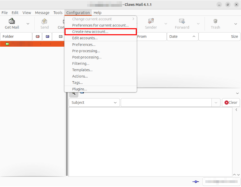Open the Tools menu
This screenshot has height=187, width=241.
(x=58, y=12)
